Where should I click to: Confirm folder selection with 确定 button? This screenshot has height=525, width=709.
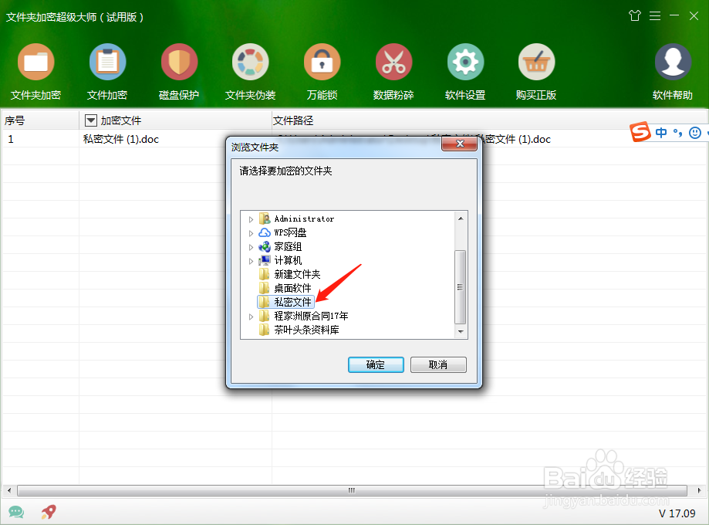coord(376,364)
